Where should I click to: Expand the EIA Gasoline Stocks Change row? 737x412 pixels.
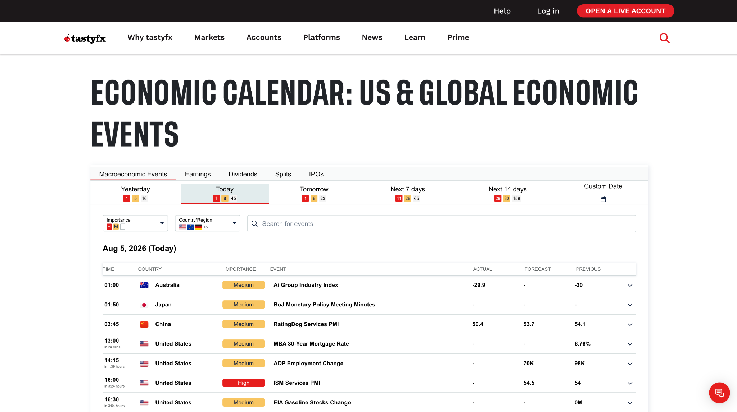(x=630, y=403)
